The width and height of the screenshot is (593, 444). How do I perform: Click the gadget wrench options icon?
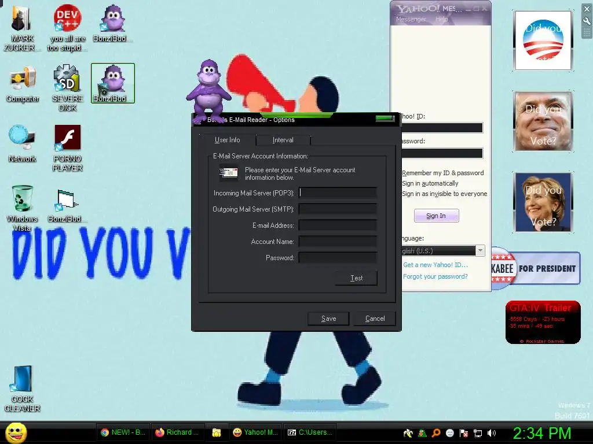(587, 21)
